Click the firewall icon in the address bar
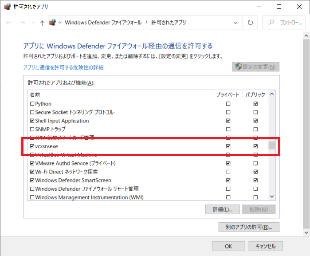The width and height of the screenshot is (310, 256). 53,22
